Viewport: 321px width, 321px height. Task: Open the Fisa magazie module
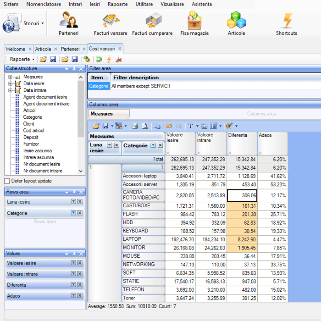tap(194, 20)
